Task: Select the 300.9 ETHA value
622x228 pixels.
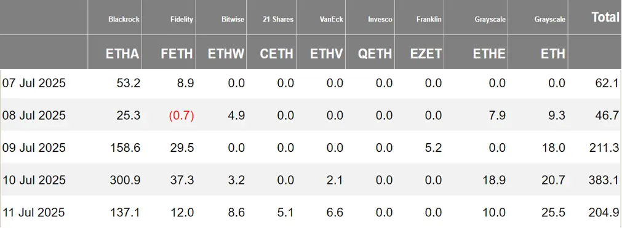Action: pyautogui.click(x=126, y=181)
